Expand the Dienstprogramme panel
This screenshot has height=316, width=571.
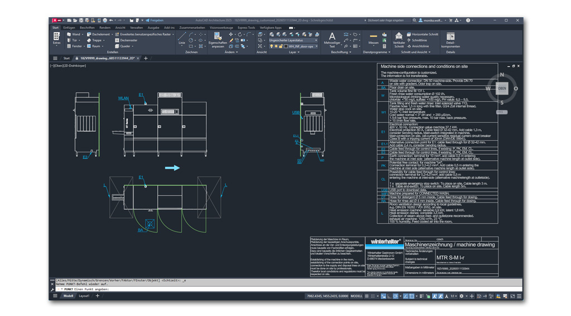376,52
